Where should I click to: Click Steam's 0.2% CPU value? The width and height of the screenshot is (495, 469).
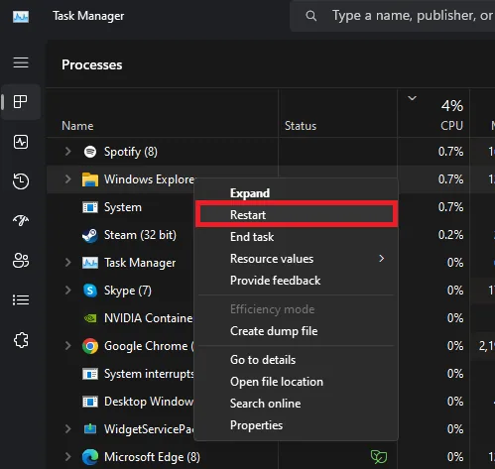(450, 235)
